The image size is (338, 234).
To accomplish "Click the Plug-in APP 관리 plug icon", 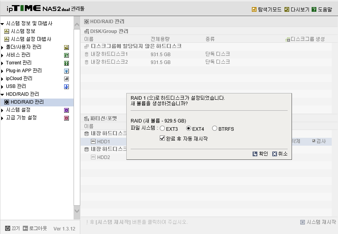I will click(66, 71).
